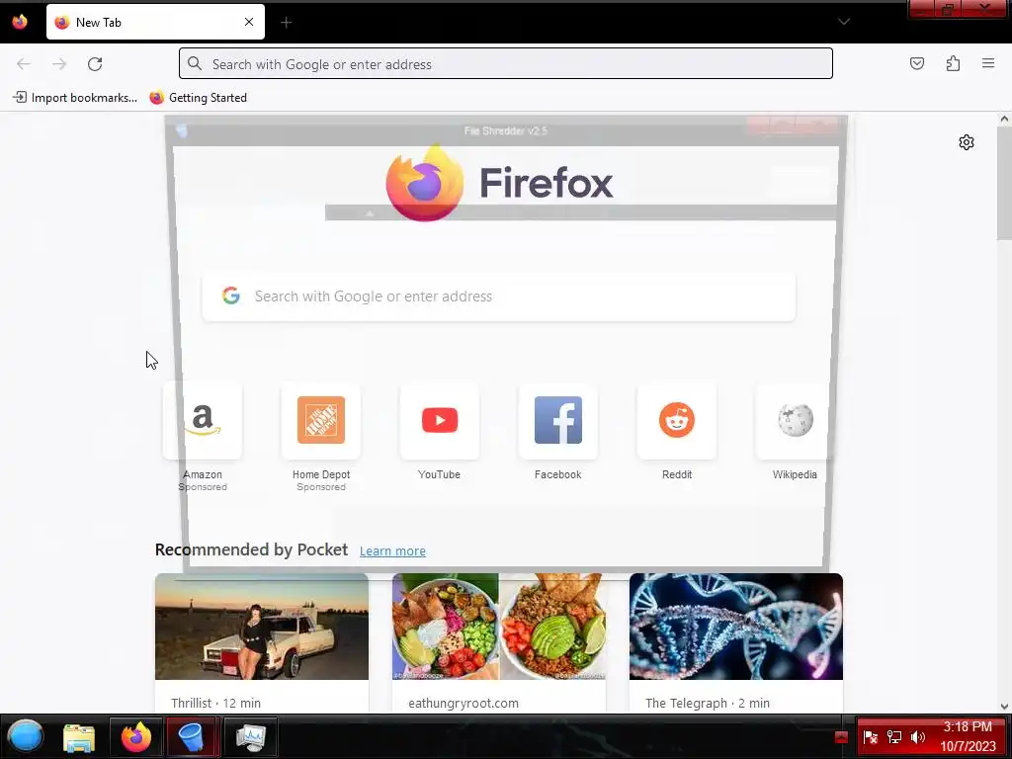
Task: Click the Action Center flag tray icon
Action: pos(870,737)
